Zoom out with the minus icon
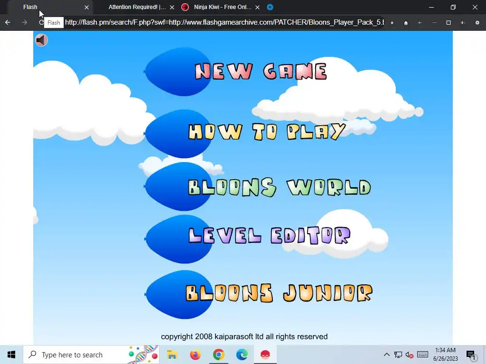This screenshot has height=364, width=486. pyautogui.click(x=434, y=23)
